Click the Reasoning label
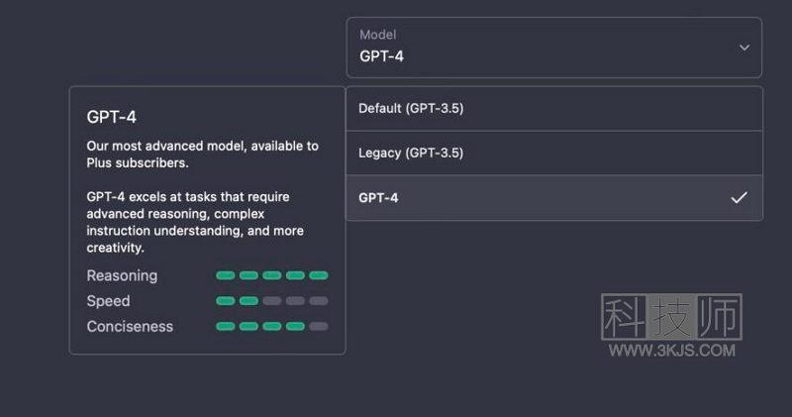The width and height of the screenshot is (792, 417). point(122,275)
